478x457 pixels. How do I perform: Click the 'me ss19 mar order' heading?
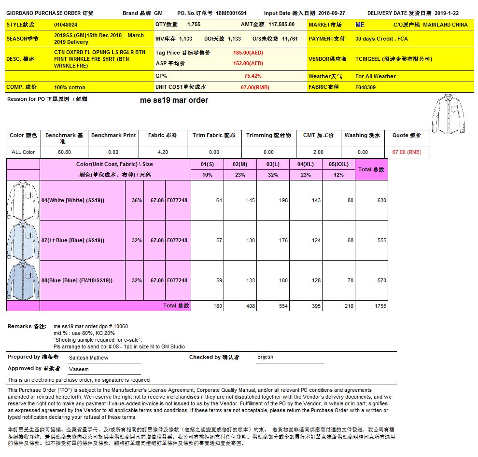tap(174, 100)
